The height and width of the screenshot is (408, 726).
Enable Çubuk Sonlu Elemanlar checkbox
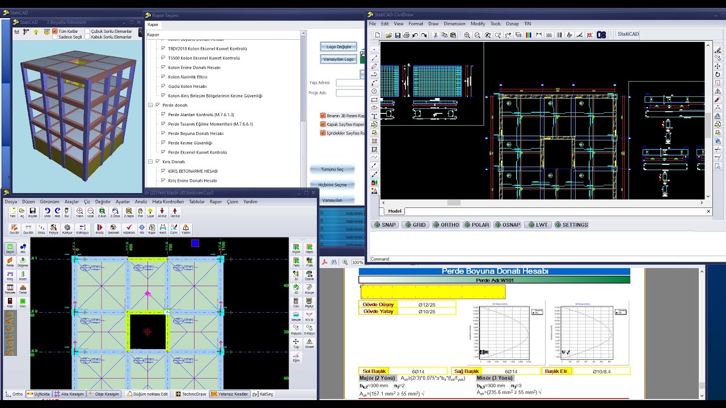(x=87, y=31)
